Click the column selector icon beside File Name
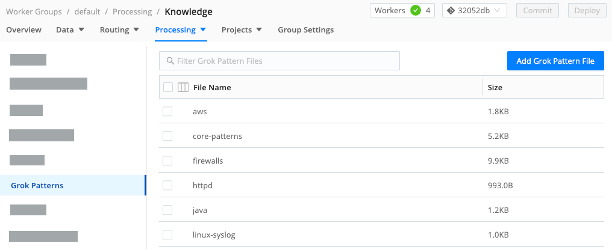The width and height of the screenshot is (612, 249). (x=183, y=88)
